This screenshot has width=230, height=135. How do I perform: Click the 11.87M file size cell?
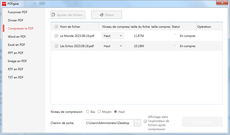(139, 36)
